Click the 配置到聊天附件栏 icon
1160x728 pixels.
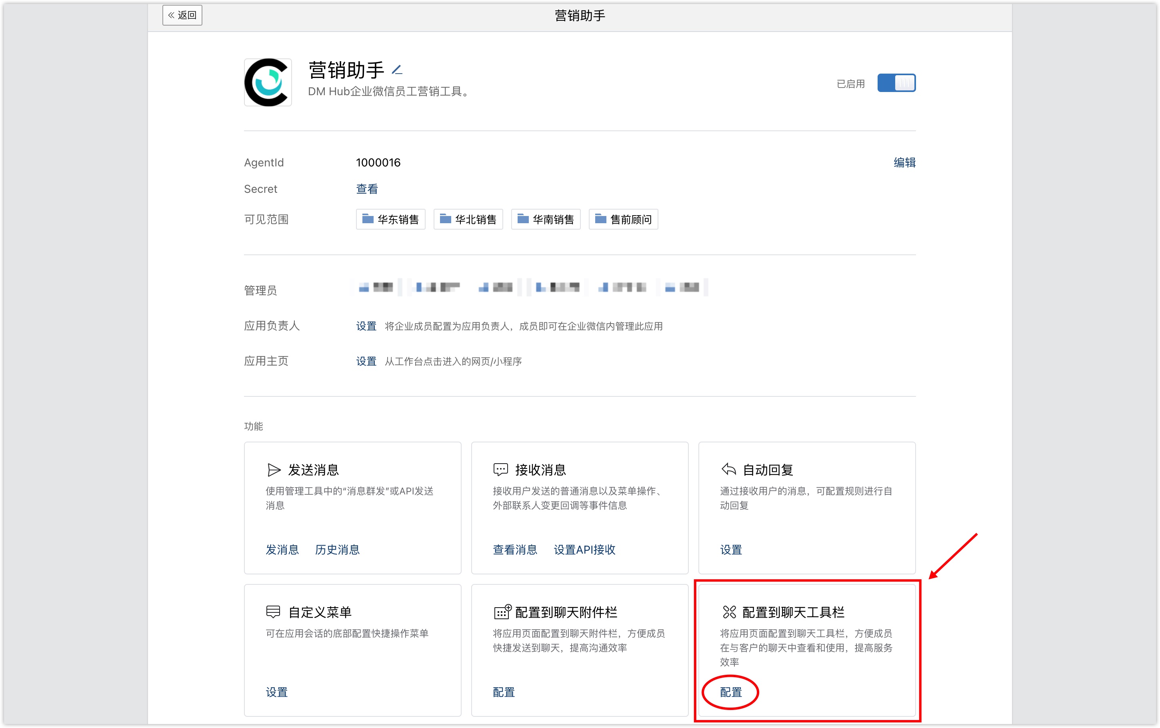coord(502,612)
